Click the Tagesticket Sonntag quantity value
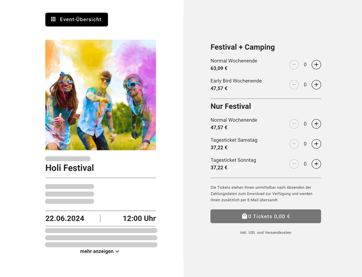 point(305,164)
